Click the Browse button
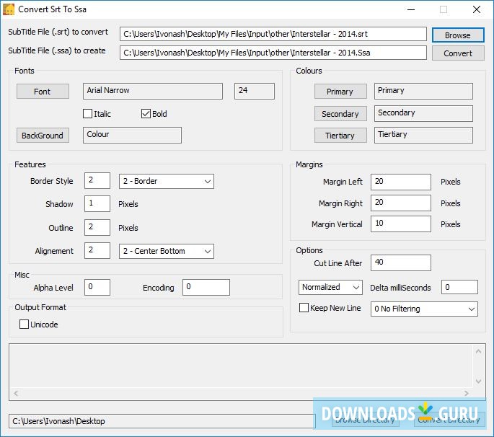The height and width of the screenshot is (437, 494). click(x=458, y=35)
